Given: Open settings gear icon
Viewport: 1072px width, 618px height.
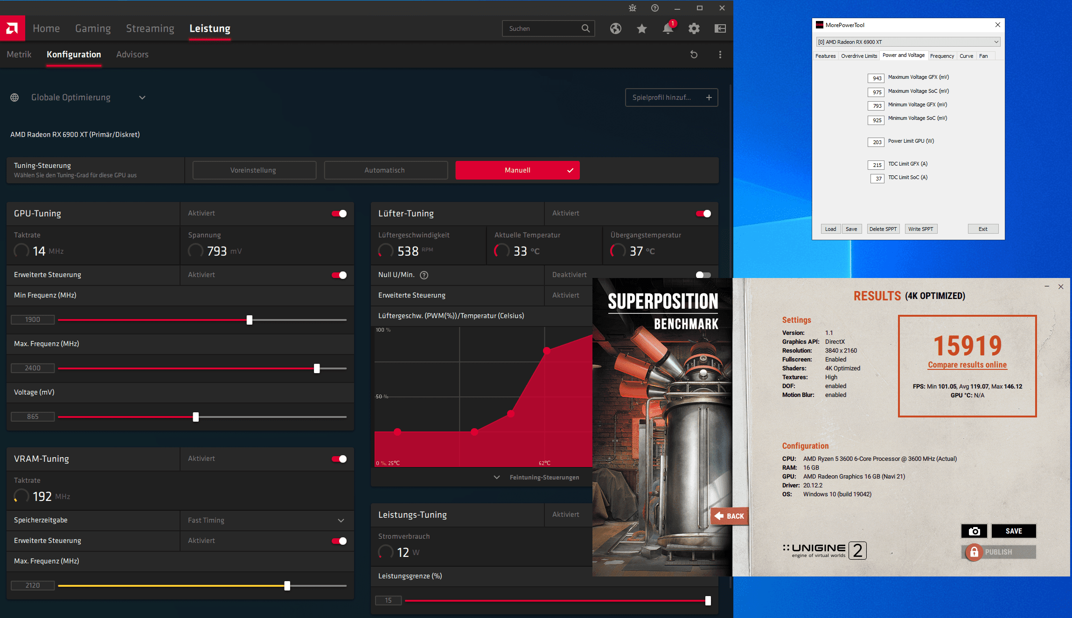Looking at the screenshot, I should click(x=694, y=28).
